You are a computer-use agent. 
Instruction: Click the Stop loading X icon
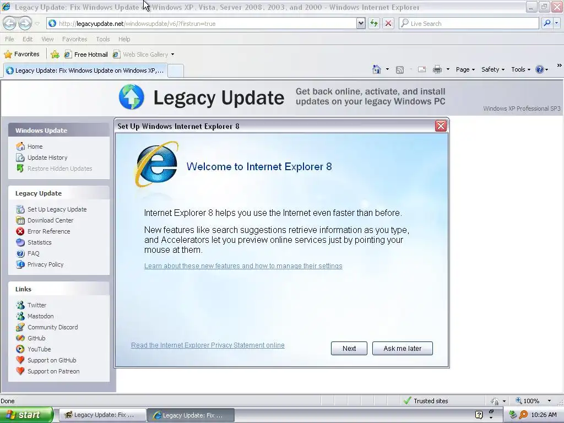tap(388, 23)
